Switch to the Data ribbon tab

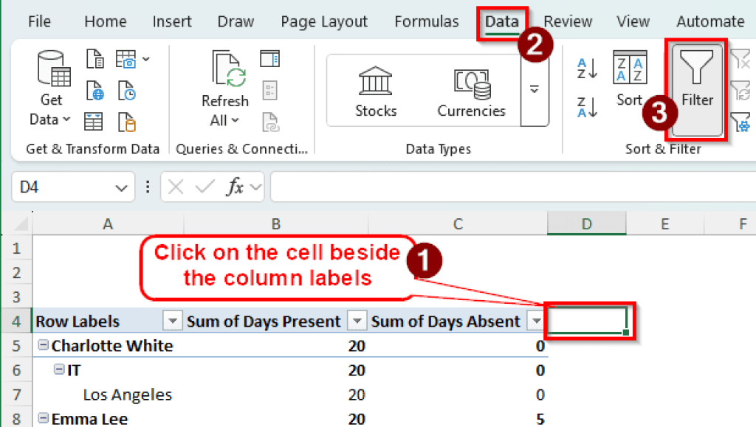point(501,21)
